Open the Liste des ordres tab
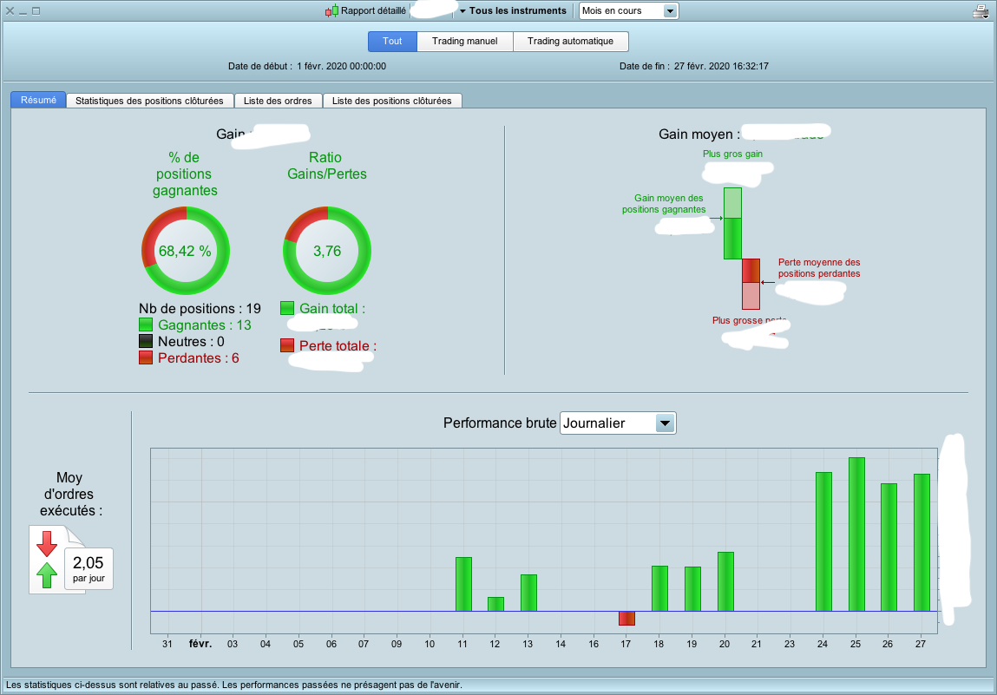 click(278, 101)
